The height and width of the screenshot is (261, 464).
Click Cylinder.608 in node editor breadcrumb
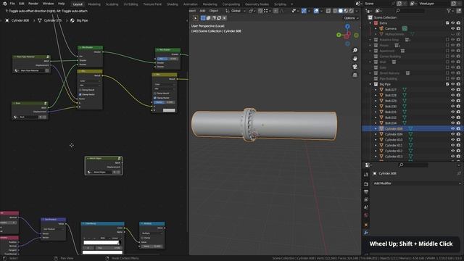20,20
